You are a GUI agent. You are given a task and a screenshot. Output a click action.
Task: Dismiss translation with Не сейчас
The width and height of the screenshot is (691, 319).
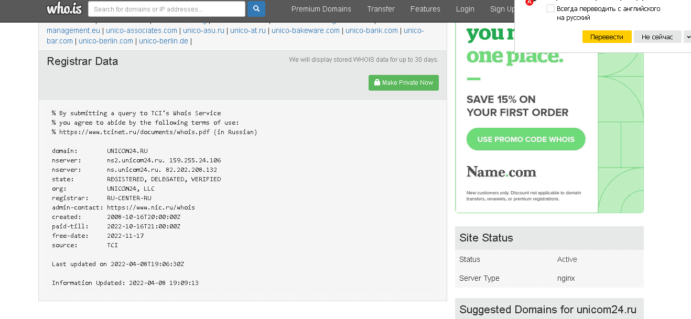[x=657, y=37]
